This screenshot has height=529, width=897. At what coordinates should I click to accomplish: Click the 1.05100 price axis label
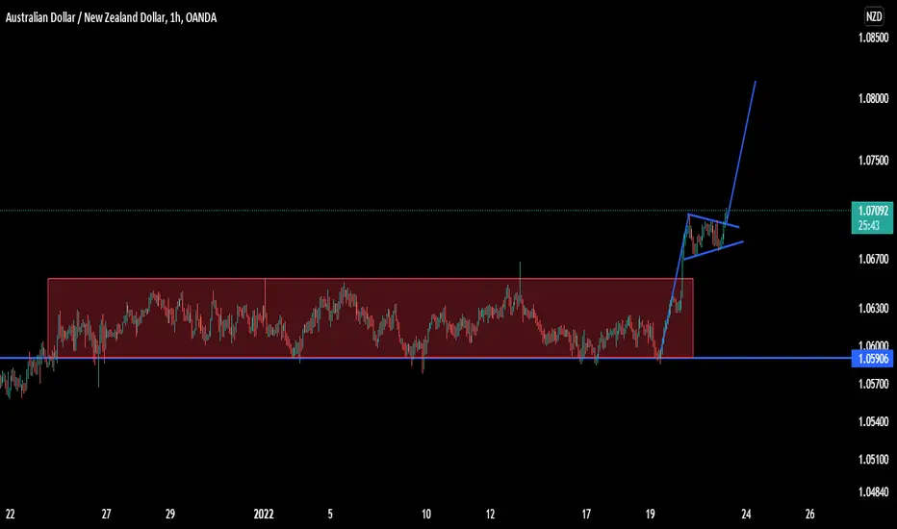coord(873,459)
